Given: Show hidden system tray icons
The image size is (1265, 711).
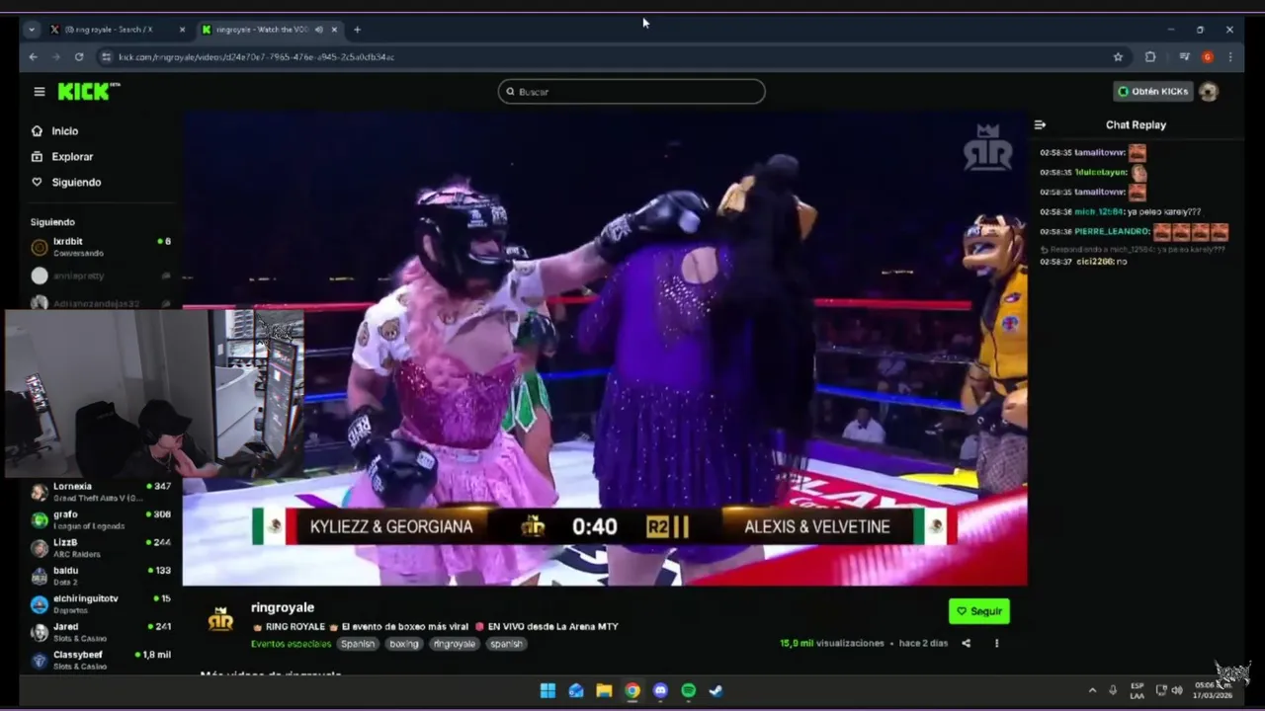Looking at the screenshot, I should point(1092,690).
